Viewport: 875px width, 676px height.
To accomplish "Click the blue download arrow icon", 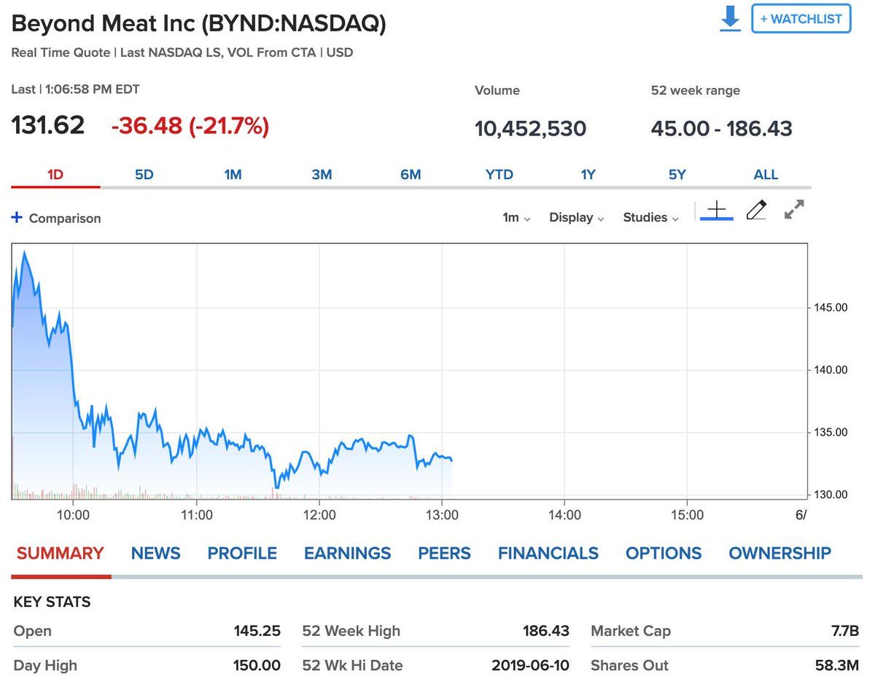I will (x=730, y=19).
